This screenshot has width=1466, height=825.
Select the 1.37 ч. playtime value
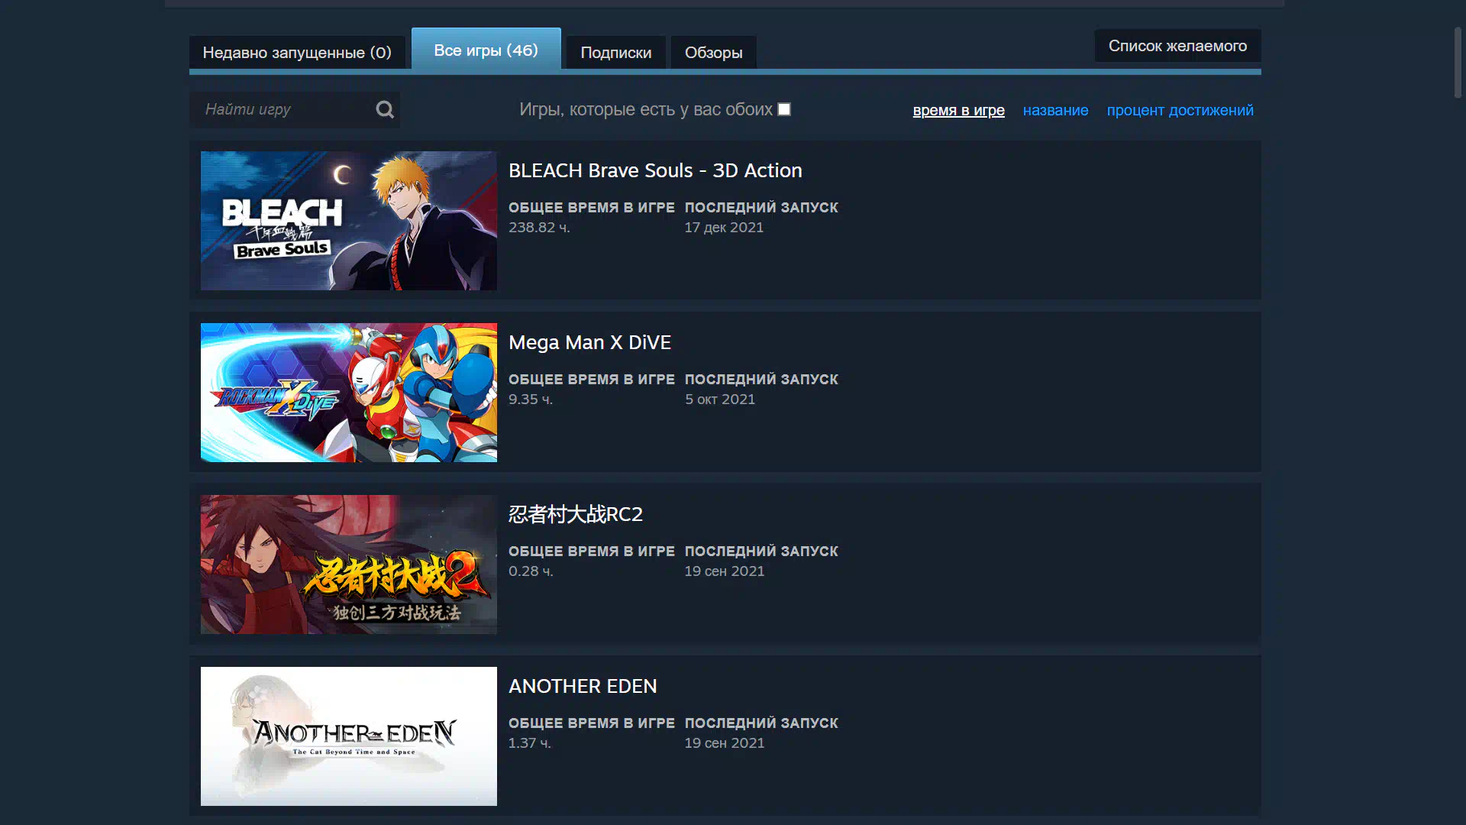coord(529,743)
